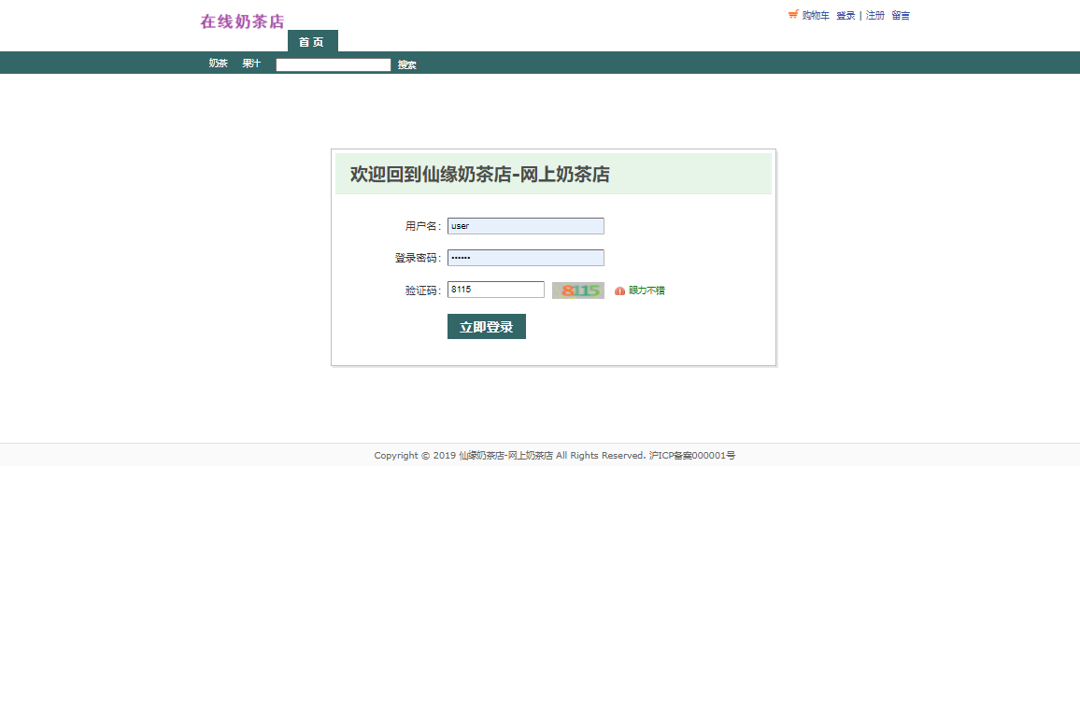Select the masked password input field
Image resolution: width=1080 pixels, height=708 pixels.
(x=525, y=257)
